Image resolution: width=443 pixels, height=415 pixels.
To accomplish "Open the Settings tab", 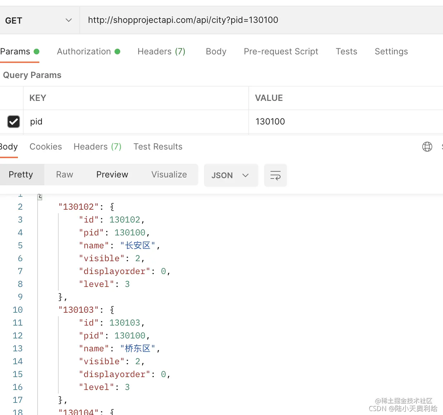I will click(391, 52).
